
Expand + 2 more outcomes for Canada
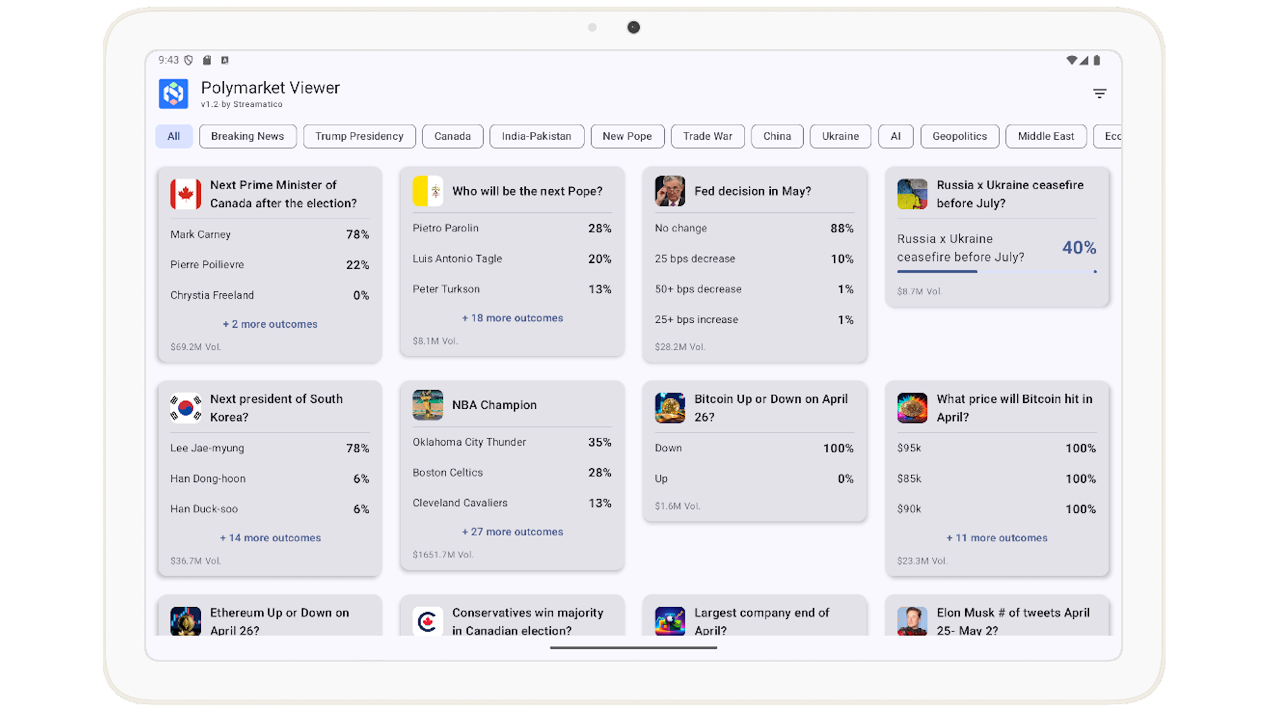pyautogui.click(x=269, y=324)
